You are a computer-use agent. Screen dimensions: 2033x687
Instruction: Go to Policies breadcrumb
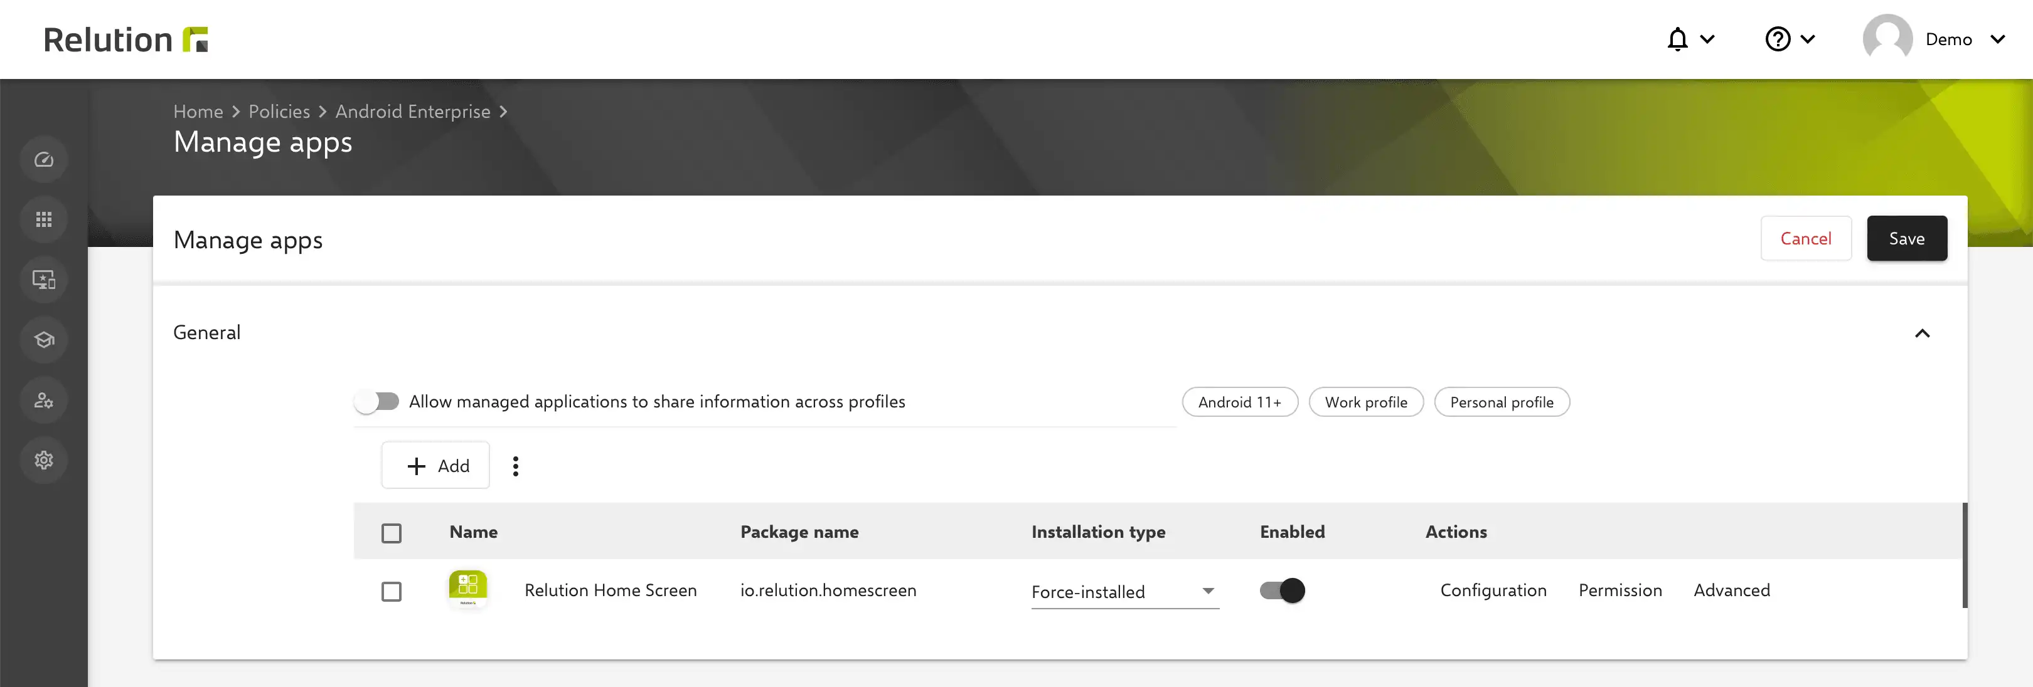click(x=279, y=112)
